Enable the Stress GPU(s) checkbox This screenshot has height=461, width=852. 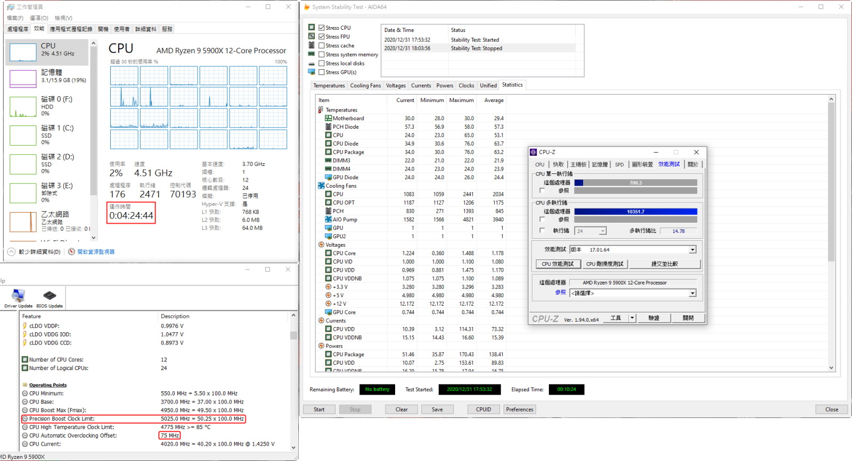[322, 72]
